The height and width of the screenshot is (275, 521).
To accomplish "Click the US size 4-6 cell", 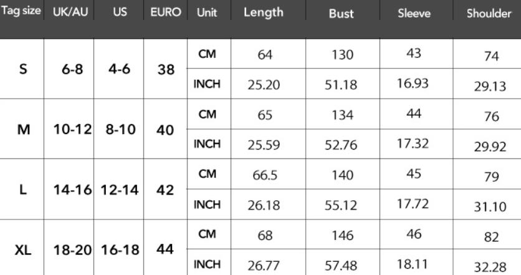I will point(118,70).
